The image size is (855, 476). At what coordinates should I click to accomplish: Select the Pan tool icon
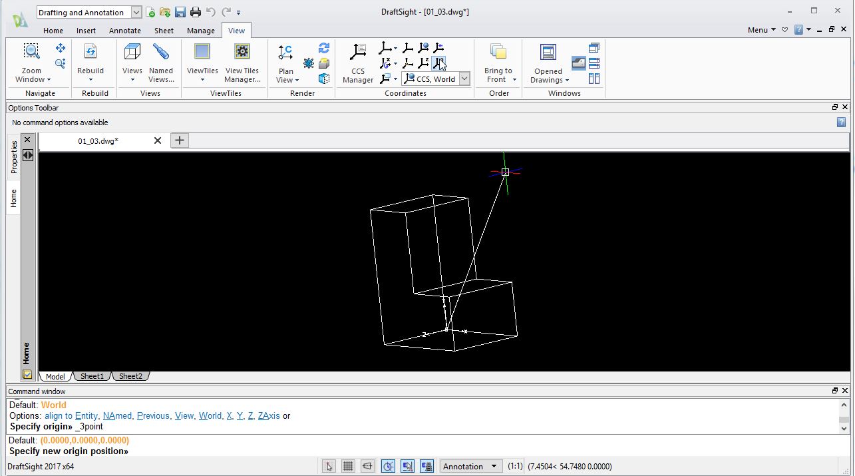tap(61, 48)
